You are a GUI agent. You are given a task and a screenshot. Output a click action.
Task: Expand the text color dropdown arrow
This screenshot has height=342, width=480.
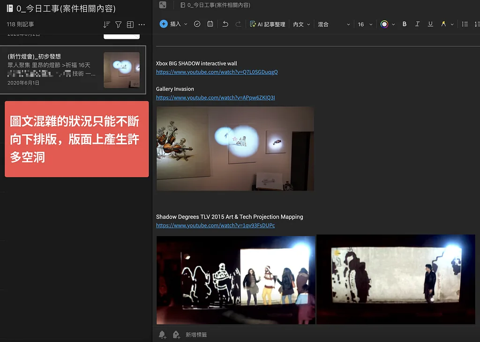tap(393, 24)
